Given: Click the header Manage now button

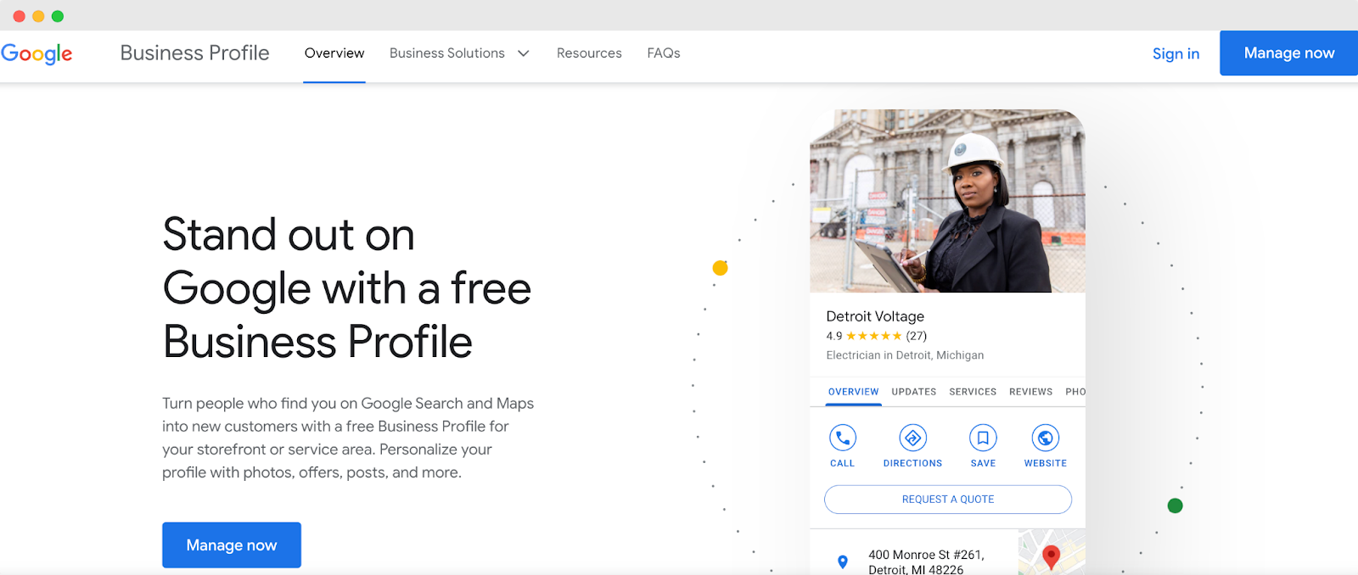Looking at the screenshot, I should 1288,53.
